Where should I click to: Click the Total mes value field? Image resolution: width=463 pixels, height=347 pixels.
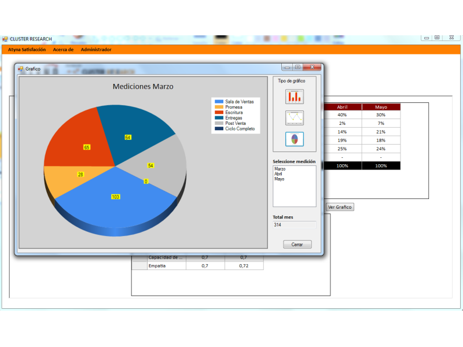pos(294,225)
